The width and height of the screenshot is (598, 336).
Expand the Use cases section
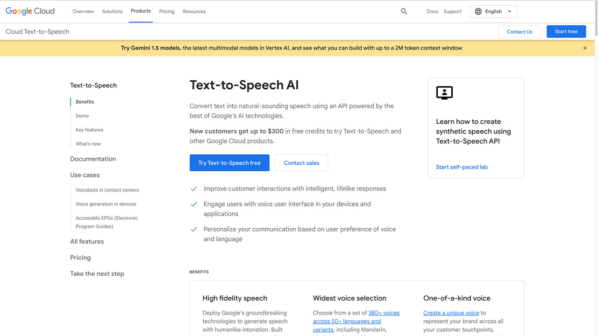click(85, 175)
